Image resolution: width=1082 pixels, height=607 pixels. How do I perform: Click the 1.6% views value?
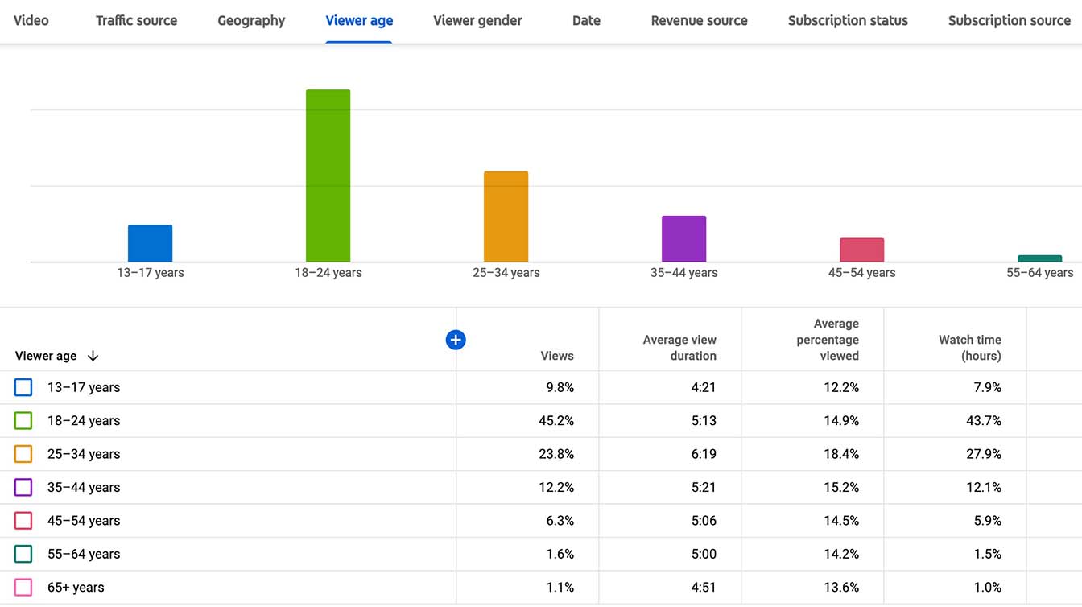click(x=560, y=554)
